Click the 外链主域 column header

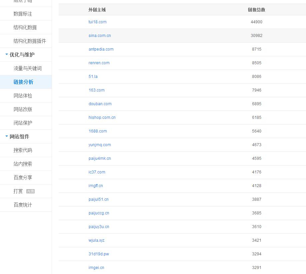97,10
